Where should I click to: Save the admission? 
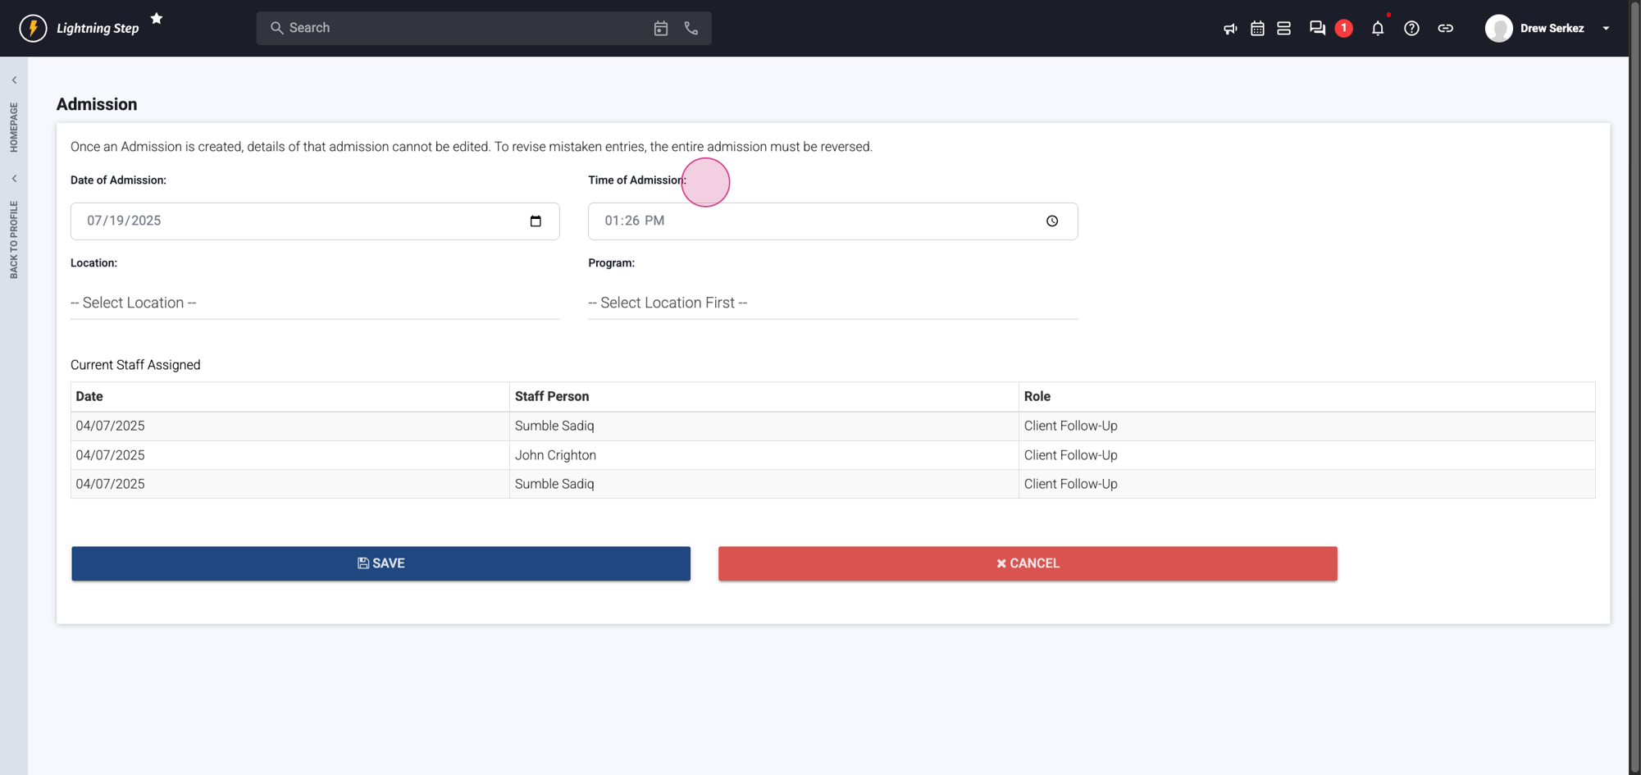(381, 563)
